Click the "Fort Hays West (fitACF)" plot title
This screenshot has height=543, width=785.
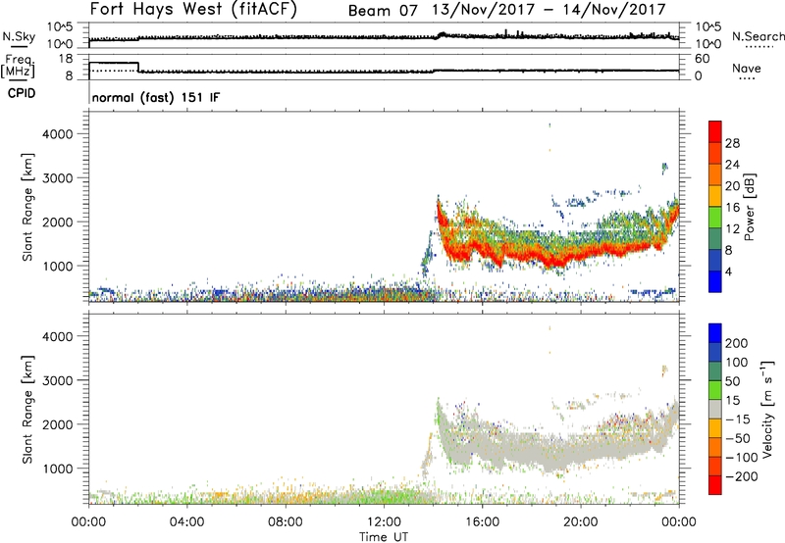pos(192,9)
